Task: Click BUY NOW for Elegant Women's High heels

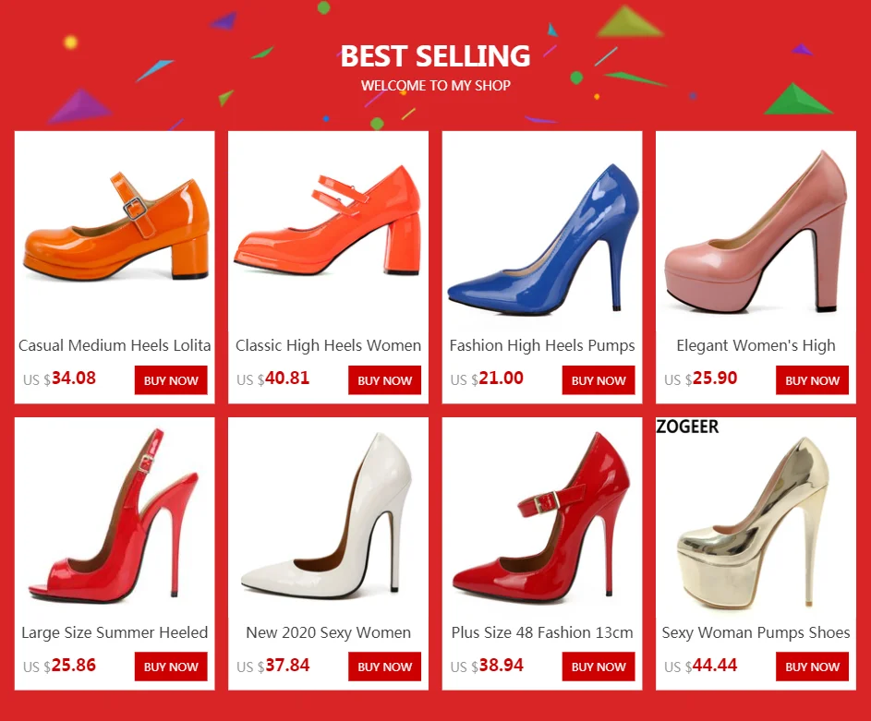Action: click(x=812, y=380)
